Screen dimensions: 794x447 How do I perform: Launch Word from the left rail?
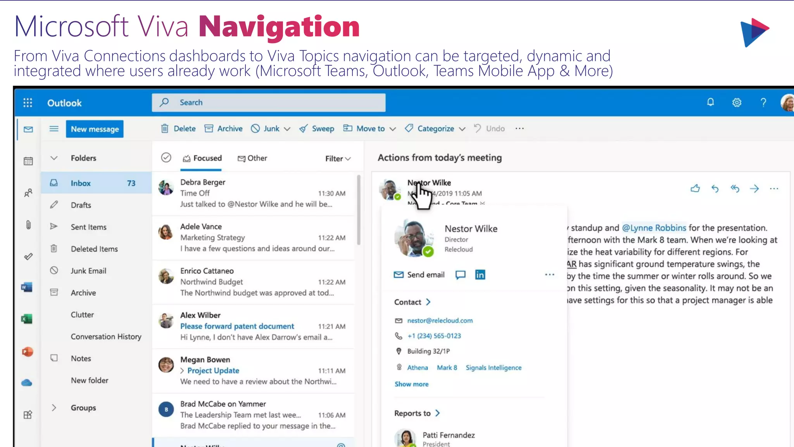pos(27,287)
